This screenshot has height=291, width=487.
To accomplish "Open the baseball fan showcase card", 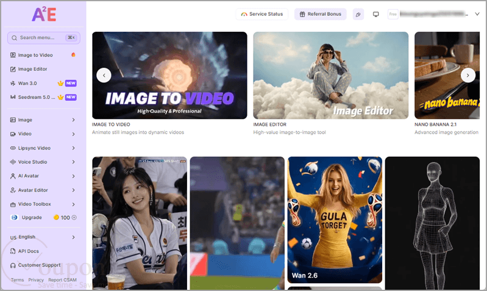I will (x=140, y=223).
